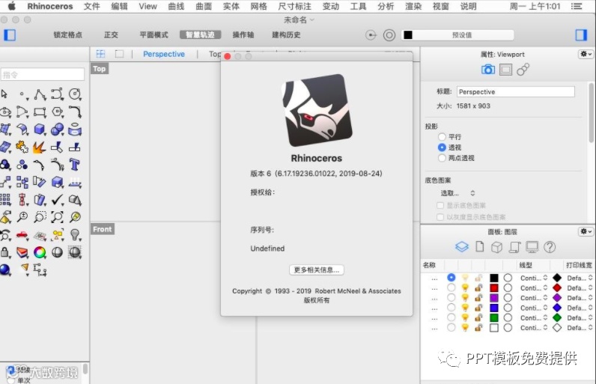
Task: Open Viewport properties gear dropdown
Action: point(586,55)
